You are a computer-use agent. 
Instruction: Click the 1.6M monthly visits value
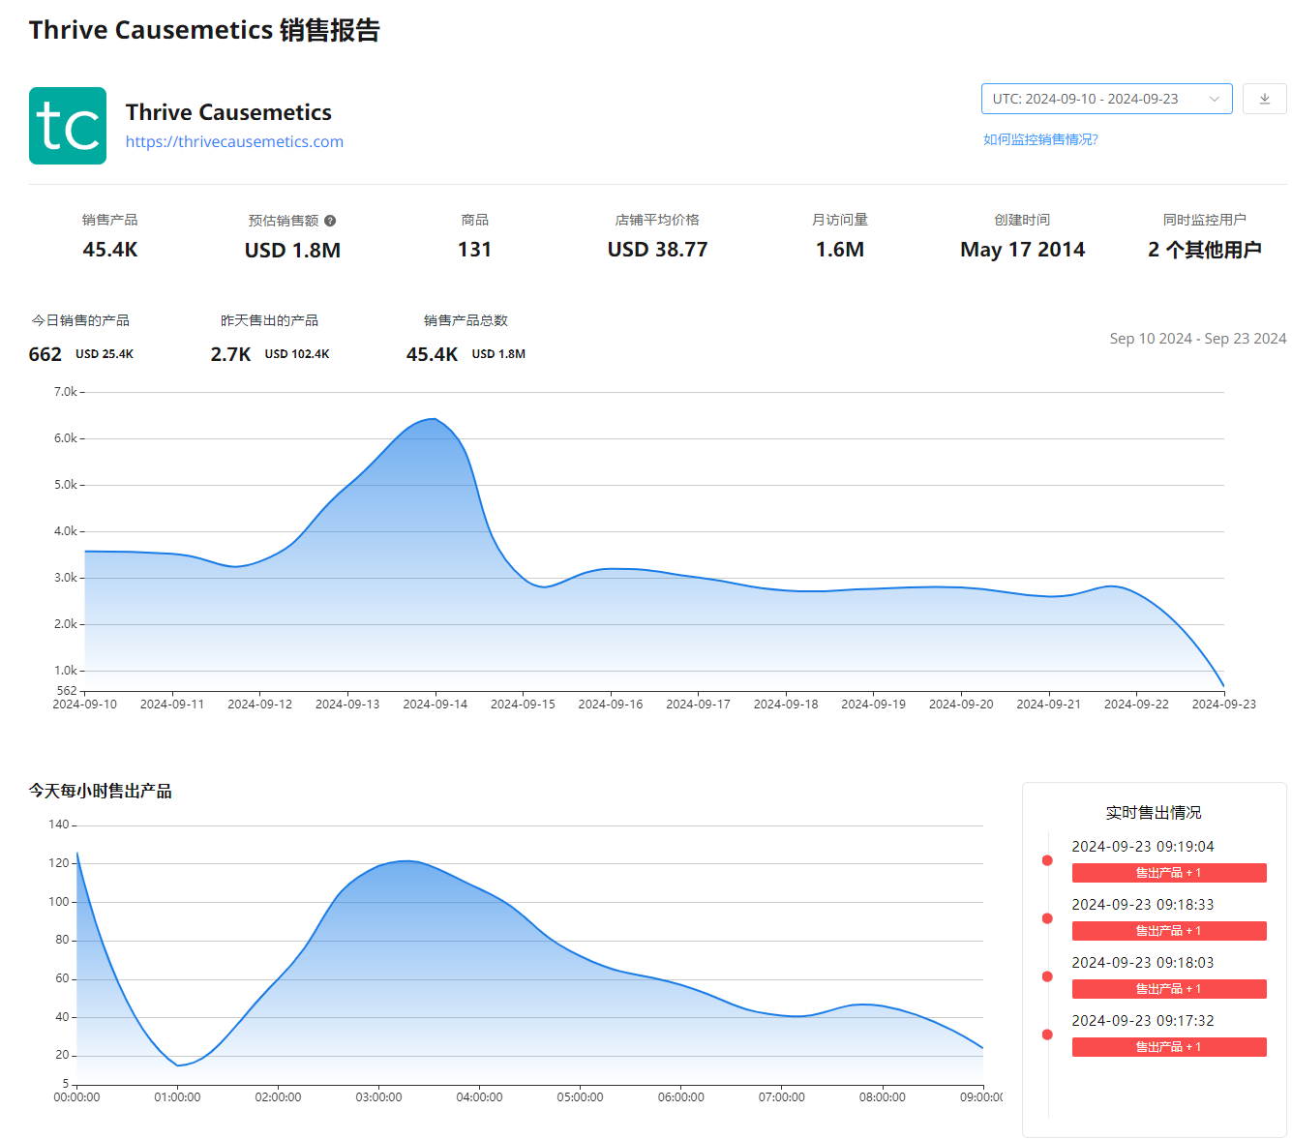point(839,250)
